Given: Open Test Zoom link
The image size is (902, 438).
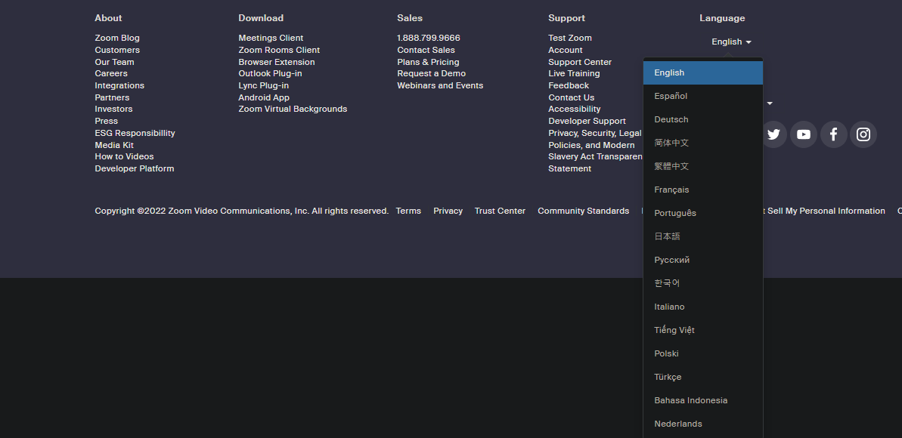Looking at the screenshot, I should [570, 38].
